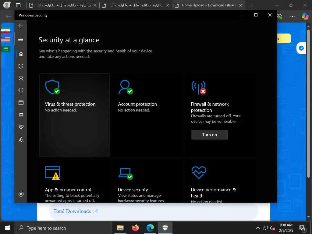Click the browser page vertical scrollbar
This screenshot has width=312, height=234.
308,104
